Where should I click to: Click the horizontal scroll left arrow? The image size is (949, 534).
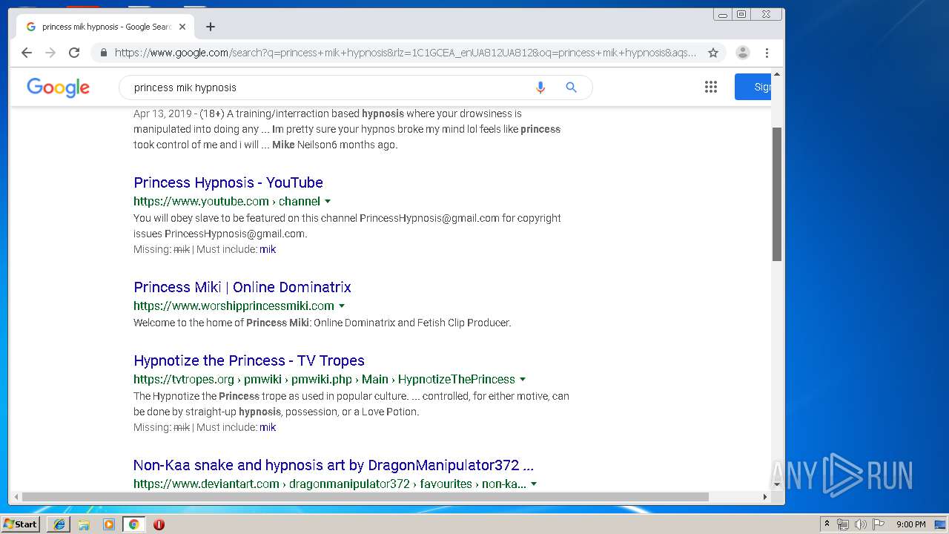click(x=15, y=496)
